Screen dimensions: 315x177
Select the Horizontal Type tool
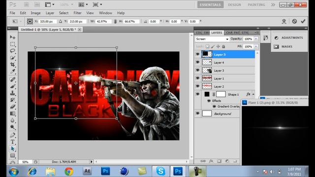(12, 142)
